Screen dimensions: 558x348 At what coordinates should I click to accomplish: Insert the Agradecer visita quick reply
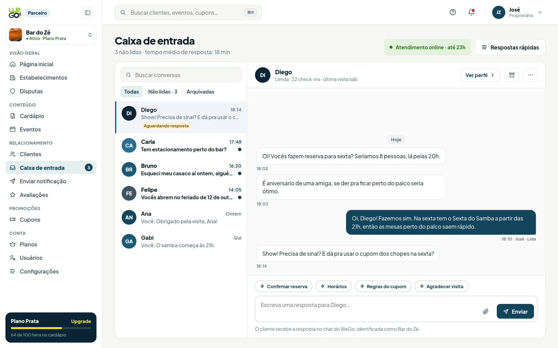(441, 286)
